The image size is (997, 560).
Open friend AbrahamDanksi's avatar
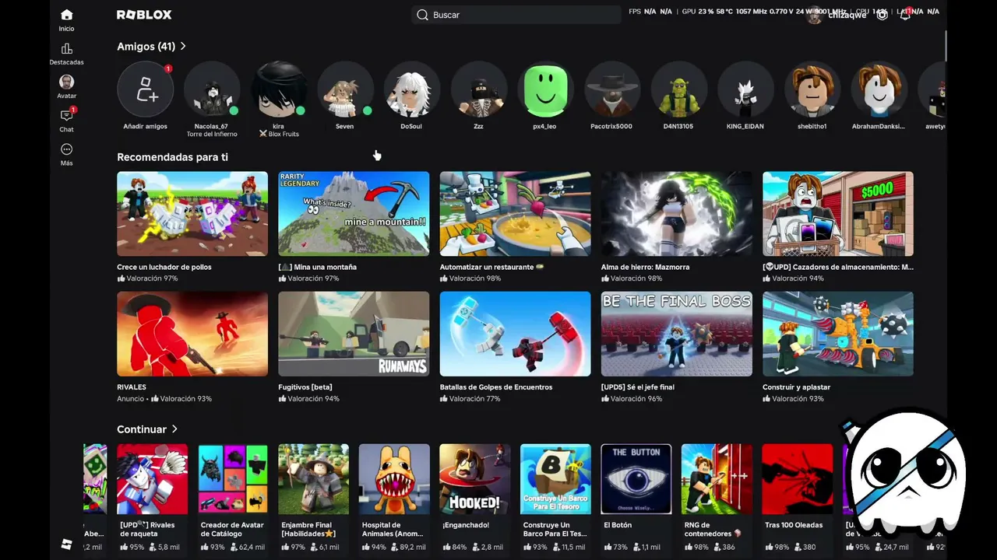tap(879, 89)
